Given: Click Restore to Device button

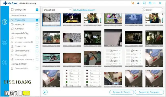Looking at the screenshot, I should [122, 92].
